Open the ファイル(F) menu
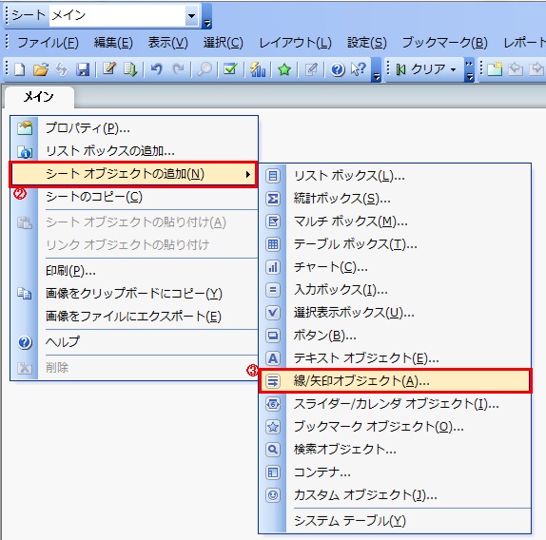This screenshot has height=540, width=546. click(48, 43)
